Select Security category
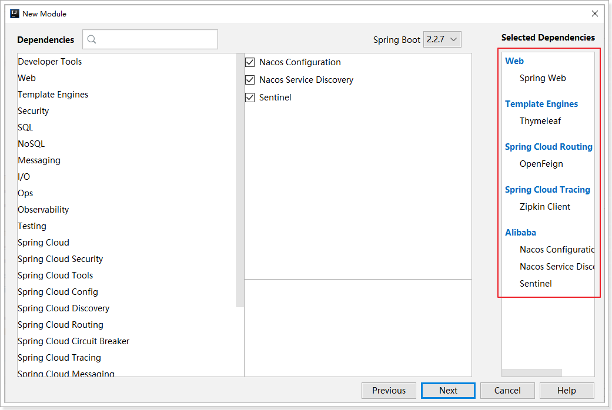 pos(33,111)
